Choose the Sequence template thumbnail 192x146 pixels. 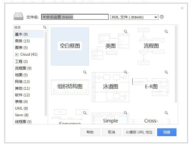coord(70,117)
